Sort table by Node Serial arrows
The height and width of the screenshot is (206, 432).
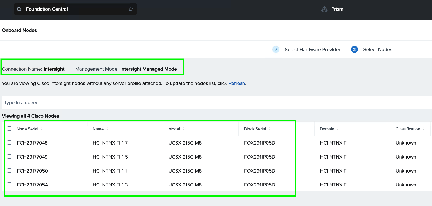(x=42, y=129)
